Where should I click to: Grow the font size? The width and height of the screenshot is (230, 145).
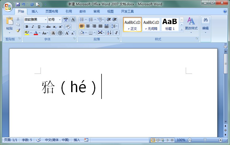[67, 33]
